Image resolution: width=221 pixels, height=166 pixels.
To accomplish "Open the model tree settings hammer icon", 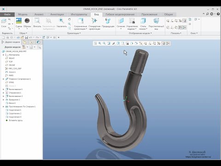I will [23, 47].
